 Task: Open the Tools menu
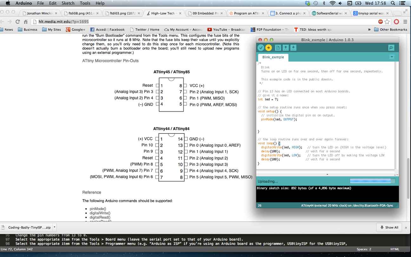tap(85, 3)
